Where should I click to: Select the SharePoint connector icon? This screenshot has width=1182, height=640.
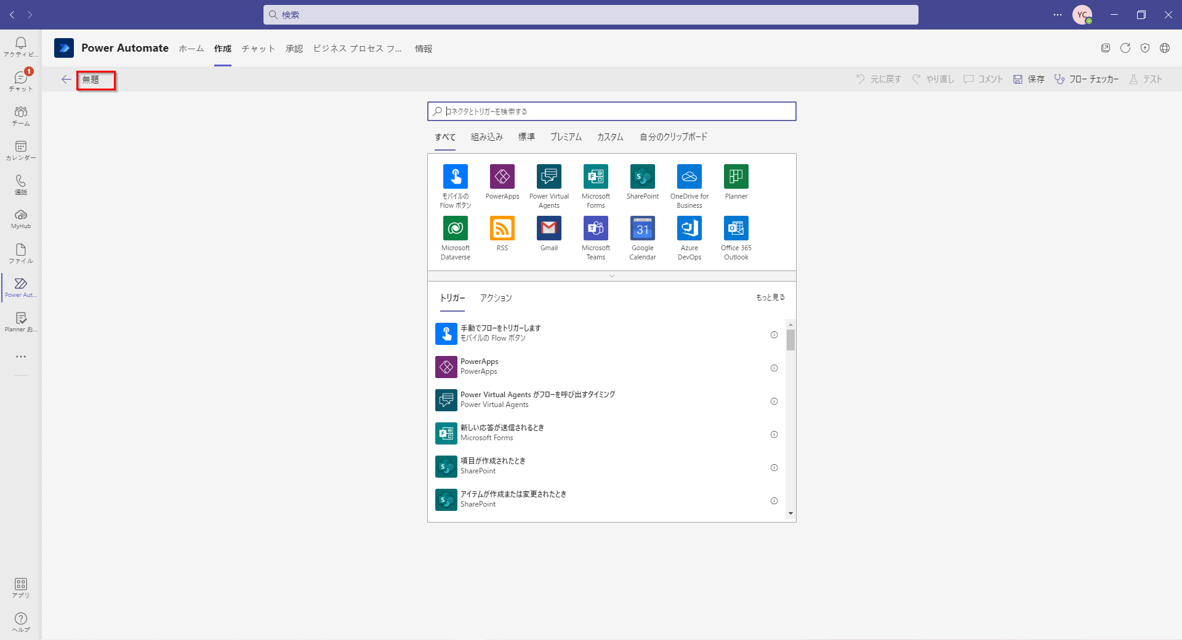(643, 176)
